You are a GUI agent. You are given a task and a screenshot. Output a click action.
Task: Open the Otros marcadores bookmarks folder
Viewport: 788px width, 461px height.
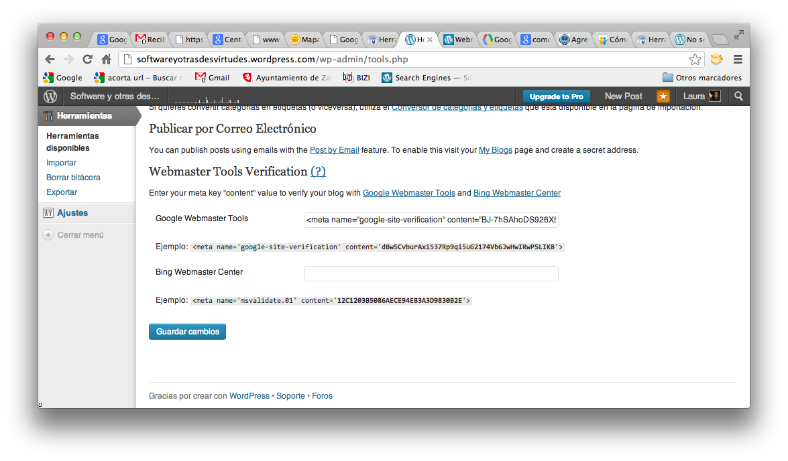701,78
